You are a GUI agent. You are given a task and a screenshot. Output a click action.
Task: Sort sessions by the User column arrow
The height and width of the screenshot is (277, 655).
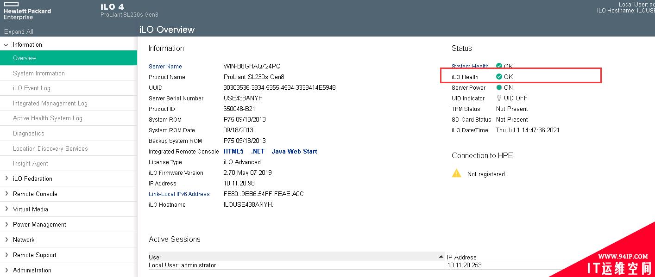point(441,256)
